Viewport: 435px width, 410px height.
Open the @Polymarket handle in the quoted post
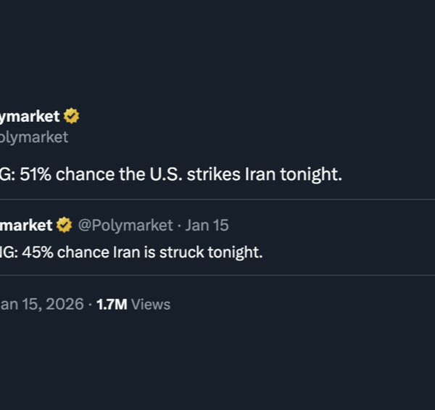125,226
